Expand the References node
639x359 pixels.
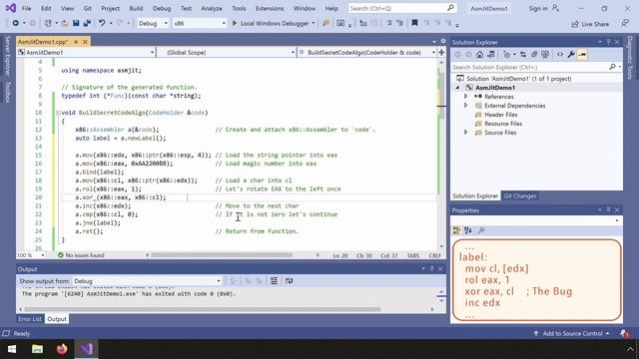coord(466,97)
